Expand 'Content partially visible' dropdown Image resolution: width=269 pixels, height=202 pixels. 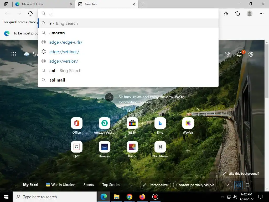click(203, 185)
